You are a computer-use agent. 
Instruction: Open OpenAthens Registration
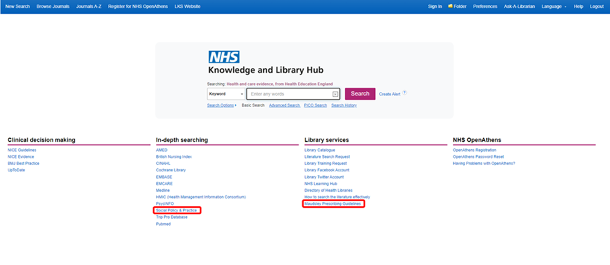click(474, 150)
